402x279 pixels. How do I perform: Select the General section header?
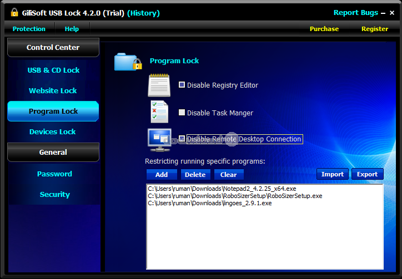[53, 152]
